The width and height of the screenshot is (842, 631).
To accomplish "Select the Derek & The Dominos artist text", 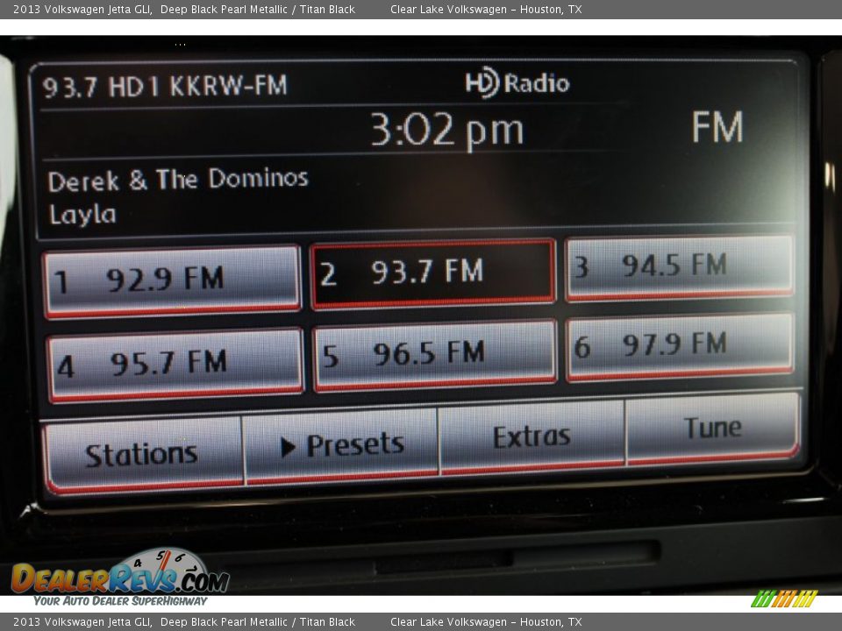I will coord(178,181).
